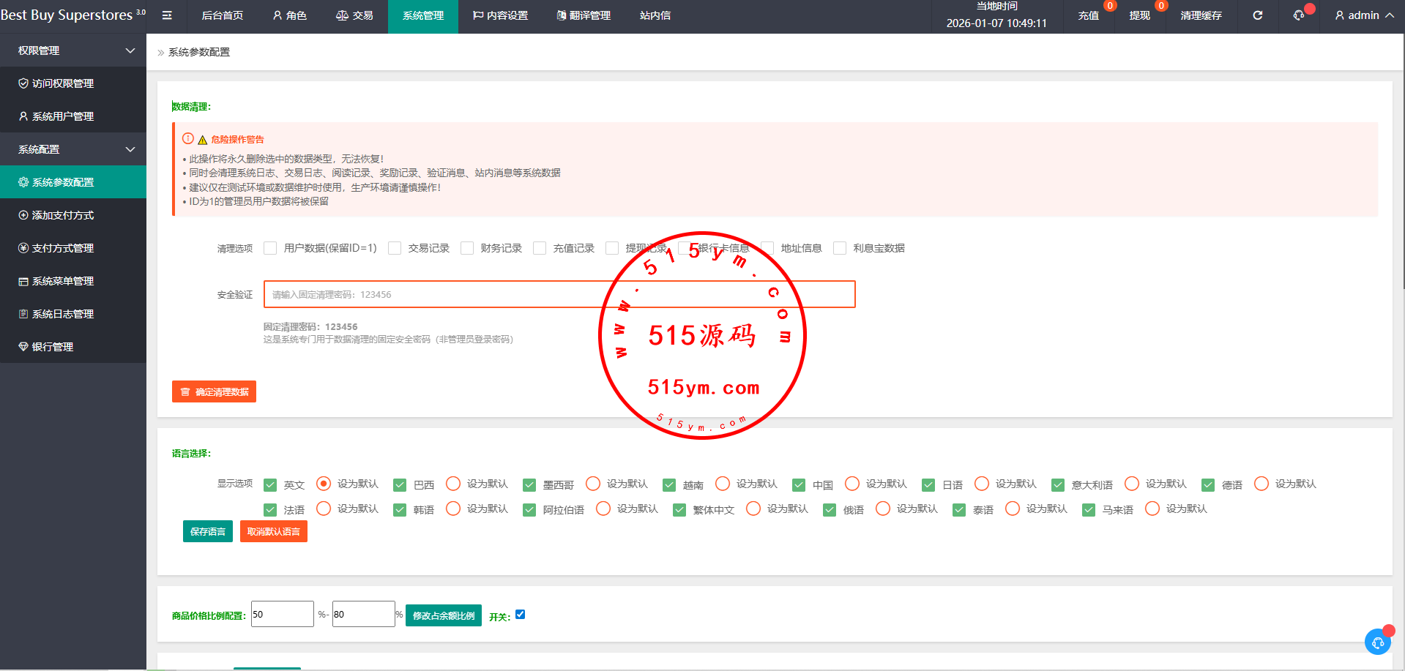Screen dimensions: 1405x671
Task: Open the customer service headset icon in top bar
Action: (1299, 15)
